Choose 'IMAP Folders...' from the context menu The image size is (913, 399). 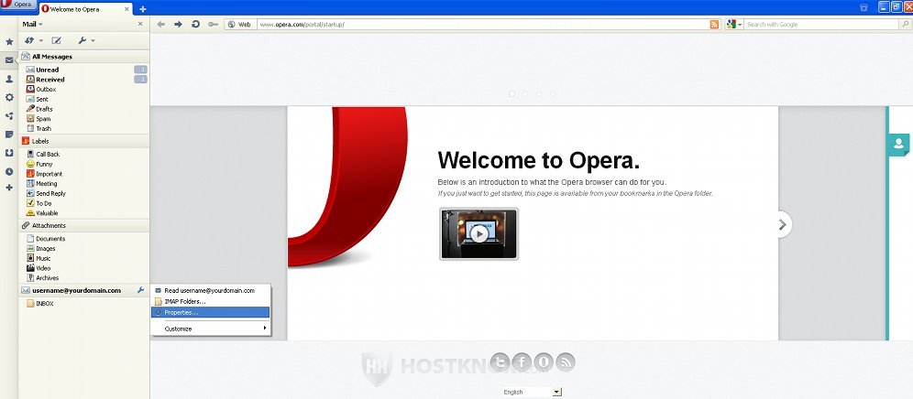pos(210,301)
